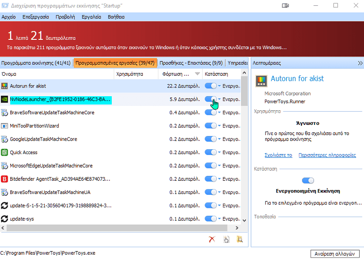
Task: Click the GoogleUpdateTaskMachineCore row icon
Action: [4, 139]
